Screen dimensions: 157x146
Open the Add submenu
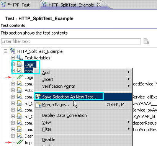click(83, 72)
